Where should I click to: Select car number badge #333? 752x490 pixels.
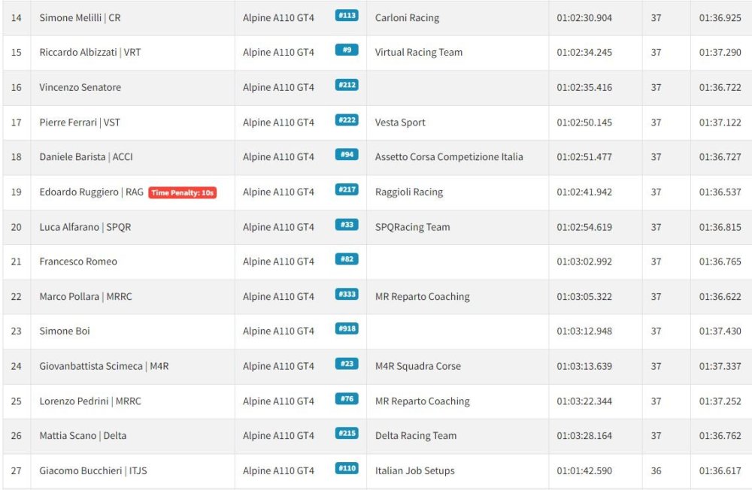point(347,294)
